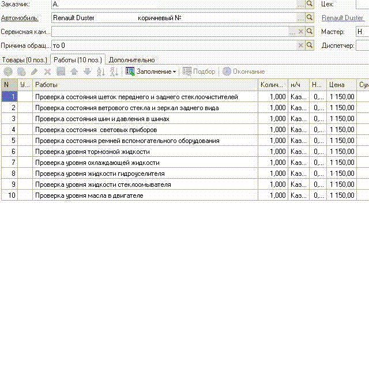The height and width of the screenshot is (369, 369).
Task: Click the Окончание button
Action: tap(244, 71)
